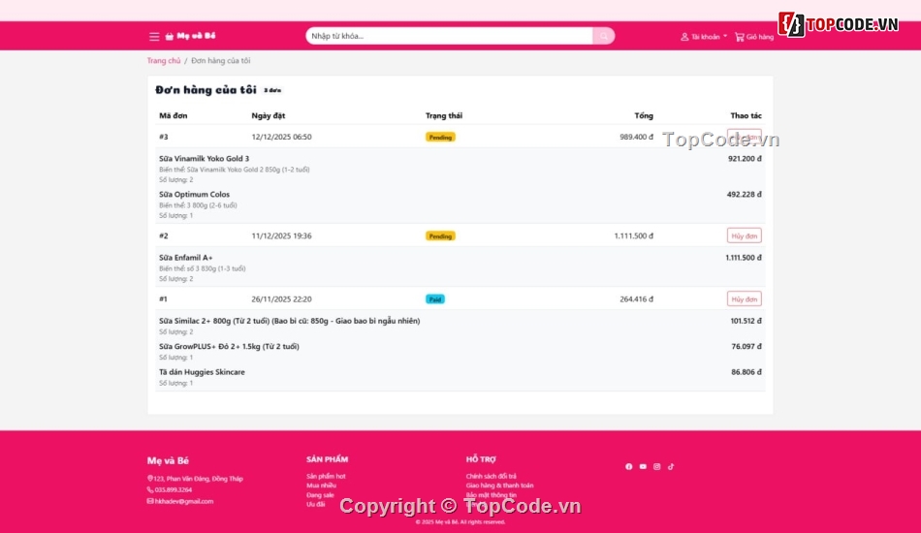921x533 pixels.
Task: Click product Tã dán Huggies Skincare
Action: pyautogui.click(x=202, y=372)
